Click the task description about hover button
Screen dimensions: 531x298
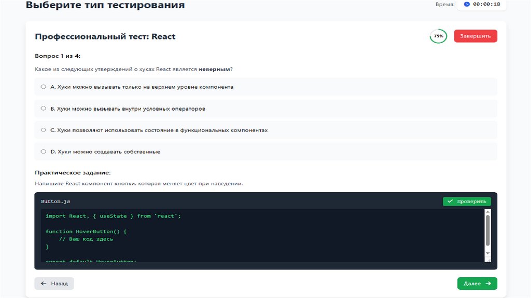coord(139,183)
